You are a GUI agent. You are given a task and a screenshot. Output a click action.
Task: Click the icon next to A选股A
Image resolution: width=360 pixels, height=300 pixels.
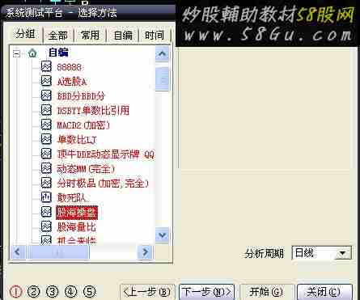point(46,81)
